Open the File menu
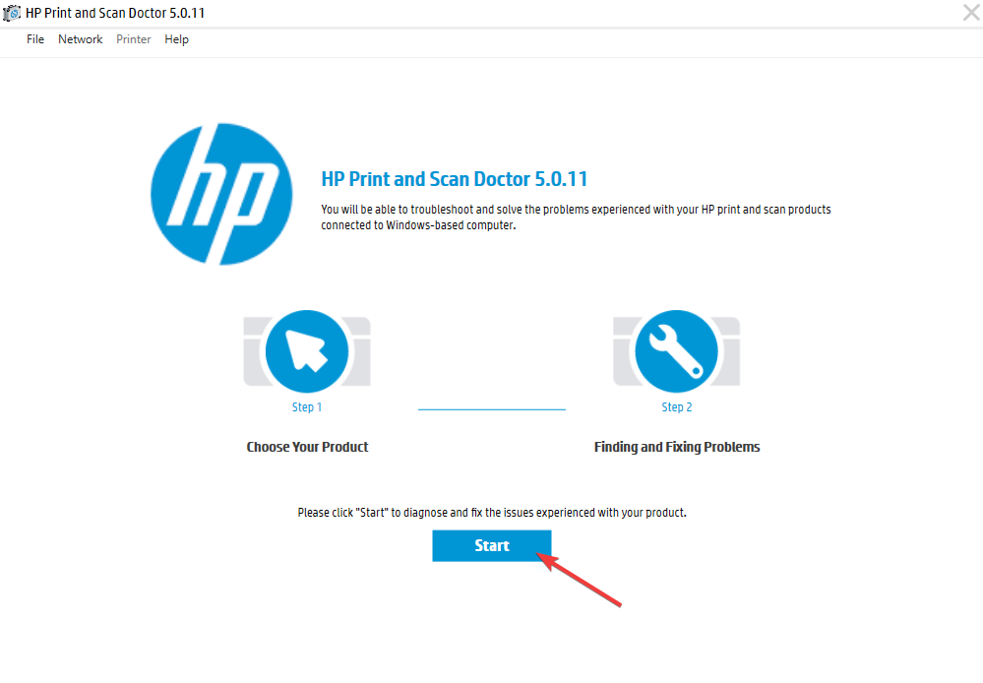Viewport: 983px width, 683px height. 35,39
